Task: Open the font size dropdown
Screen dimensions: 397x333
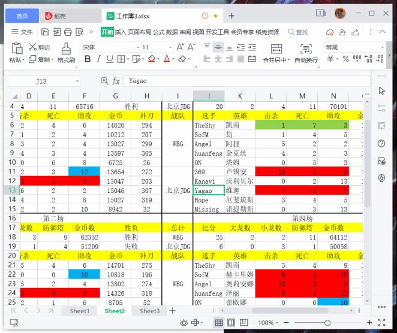Action: point(170,47)
